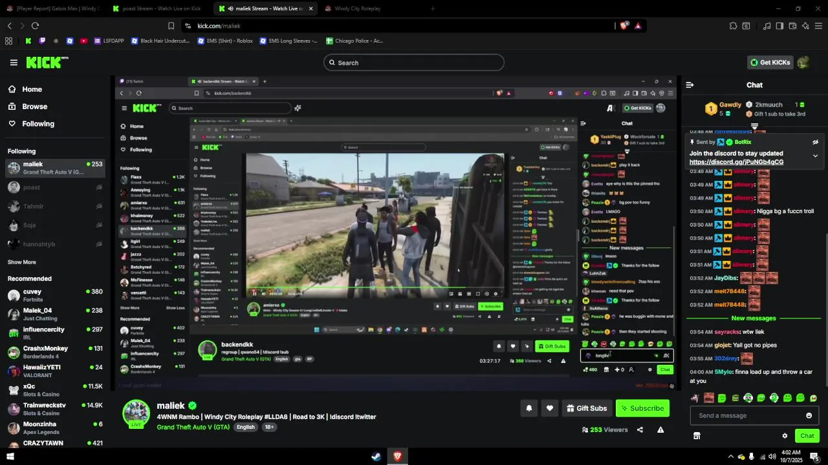Toggle the browser sidebar panel
Viewport: 828px width, 465px height.
tap(779, 26)
